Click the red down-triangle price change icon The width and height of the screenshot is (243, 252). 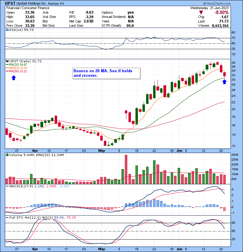(x=201, y=12)
